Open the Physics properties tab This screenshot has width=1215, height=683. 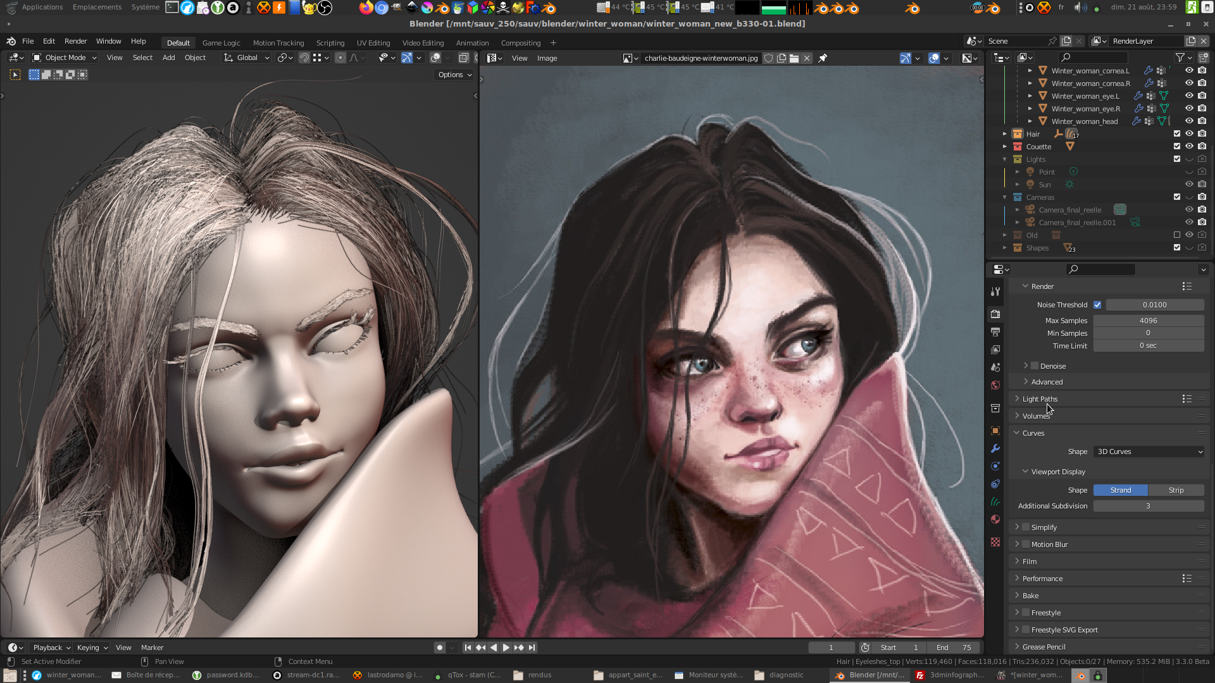click(995, 484)
